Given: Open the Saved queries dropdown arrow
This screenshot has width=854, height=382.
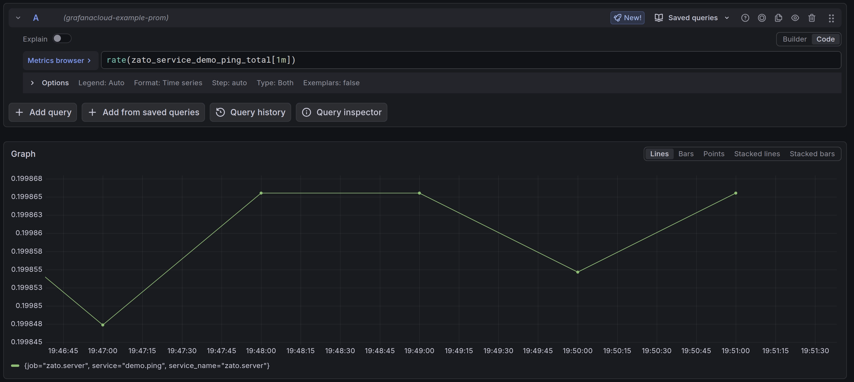Looking at the screenshot, I should tap(727, 18).
